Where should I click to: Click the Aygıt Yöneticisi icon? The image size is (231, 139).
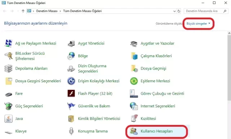click(x=71, y=43)
